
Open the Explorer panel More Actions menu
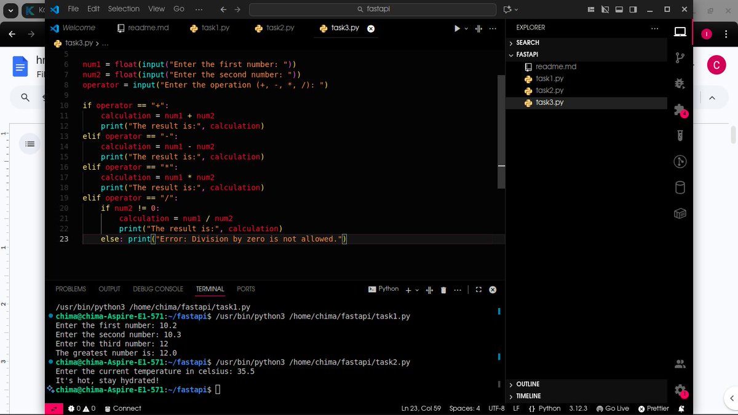654,28
